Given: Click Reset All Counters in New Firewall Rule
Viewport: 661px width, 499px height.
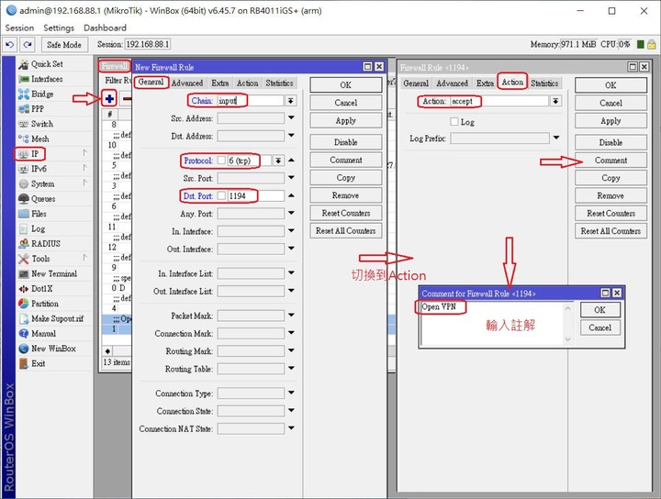Looking at the screenshot, I should coord(346,231).
